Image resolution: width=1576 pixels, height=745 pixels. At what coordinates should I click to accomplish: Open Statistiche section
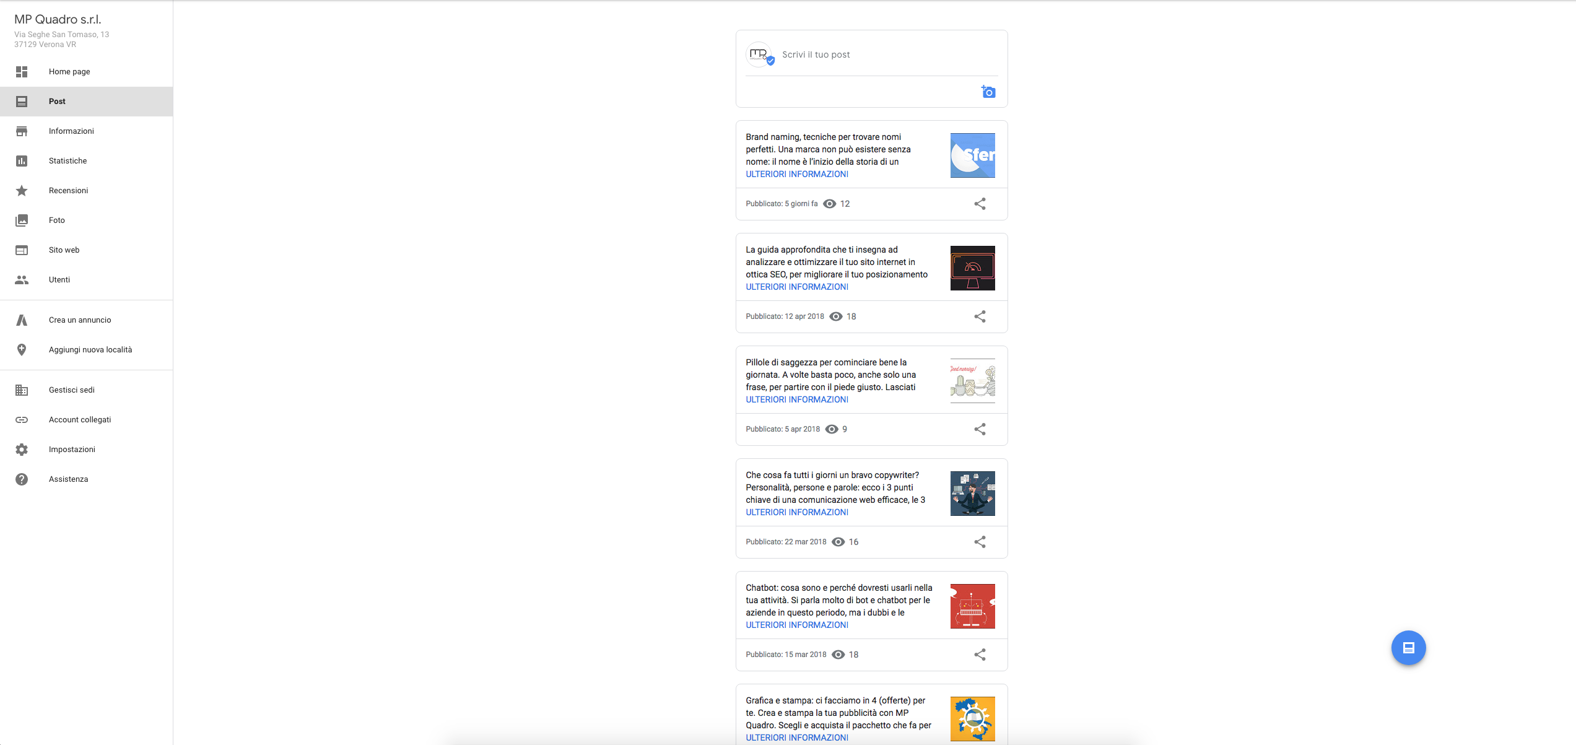click(87, 161)
